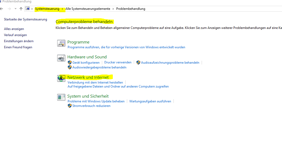Open the recent locations dropdown arrow
282x148 pixels.
tap(15, 8)
